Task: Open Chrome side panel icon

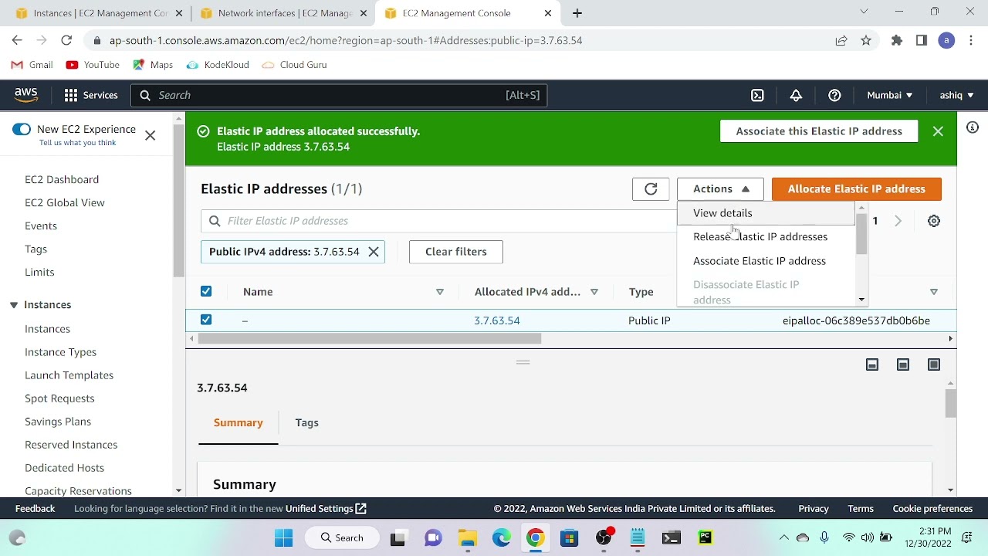Action: click(x=922, y=40)
